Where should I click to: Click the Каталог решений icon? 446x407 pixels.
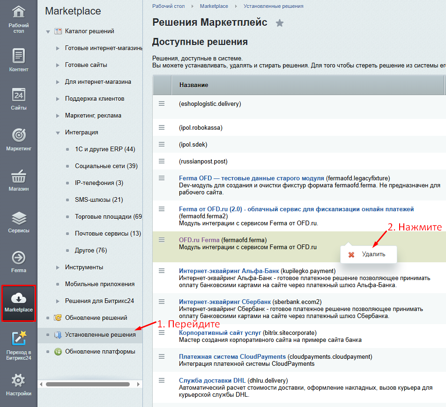58,31
